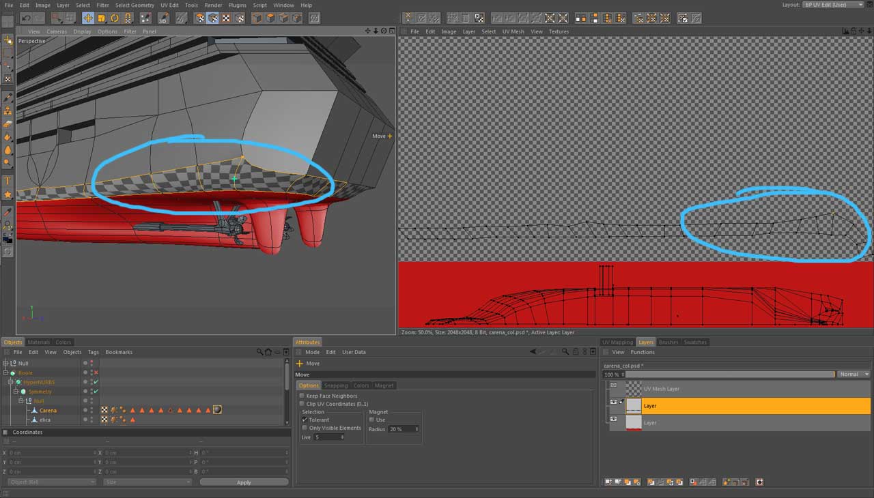874x498 pixels.
Task: Open the Normal blend mode dropdown
Action: point(854,375)
